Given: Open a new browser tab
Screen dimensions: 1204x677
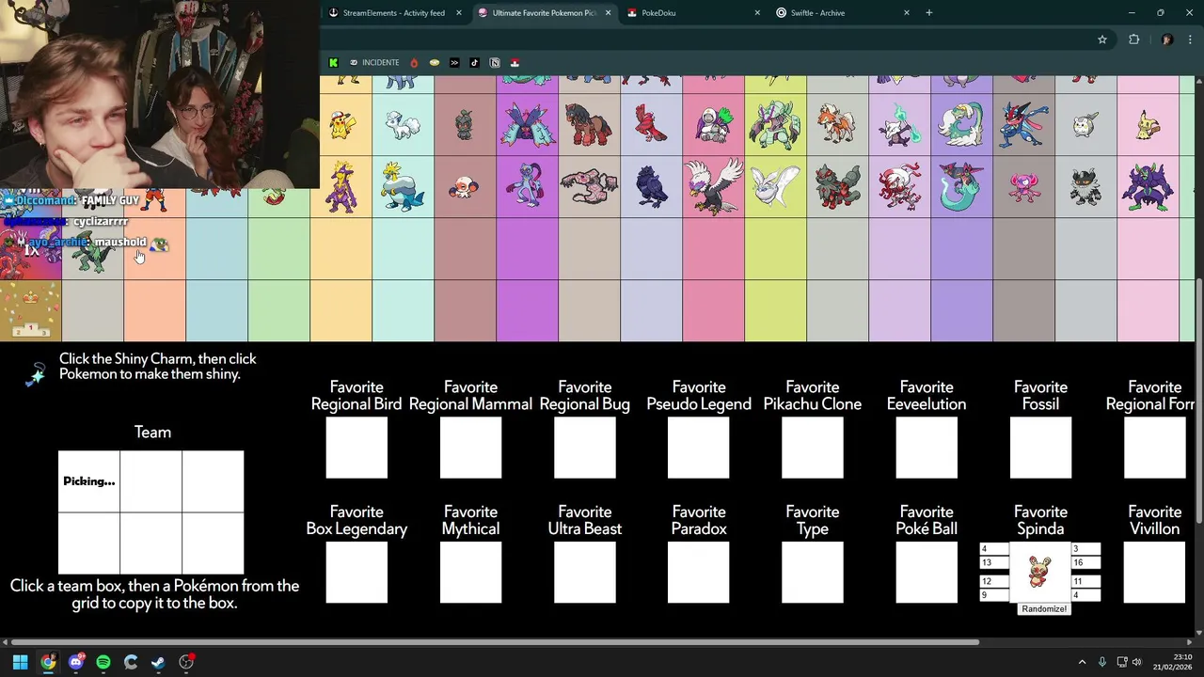Looking at the screenshot, I should pos(928,13).
